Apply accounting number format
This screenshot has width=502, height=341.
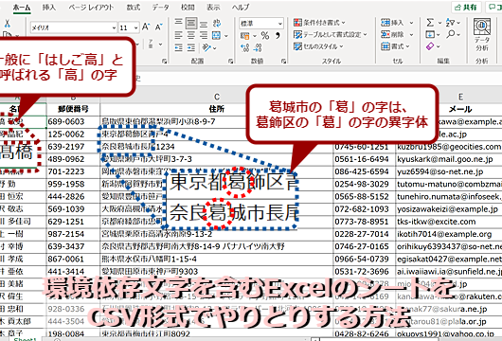(245, 36)
